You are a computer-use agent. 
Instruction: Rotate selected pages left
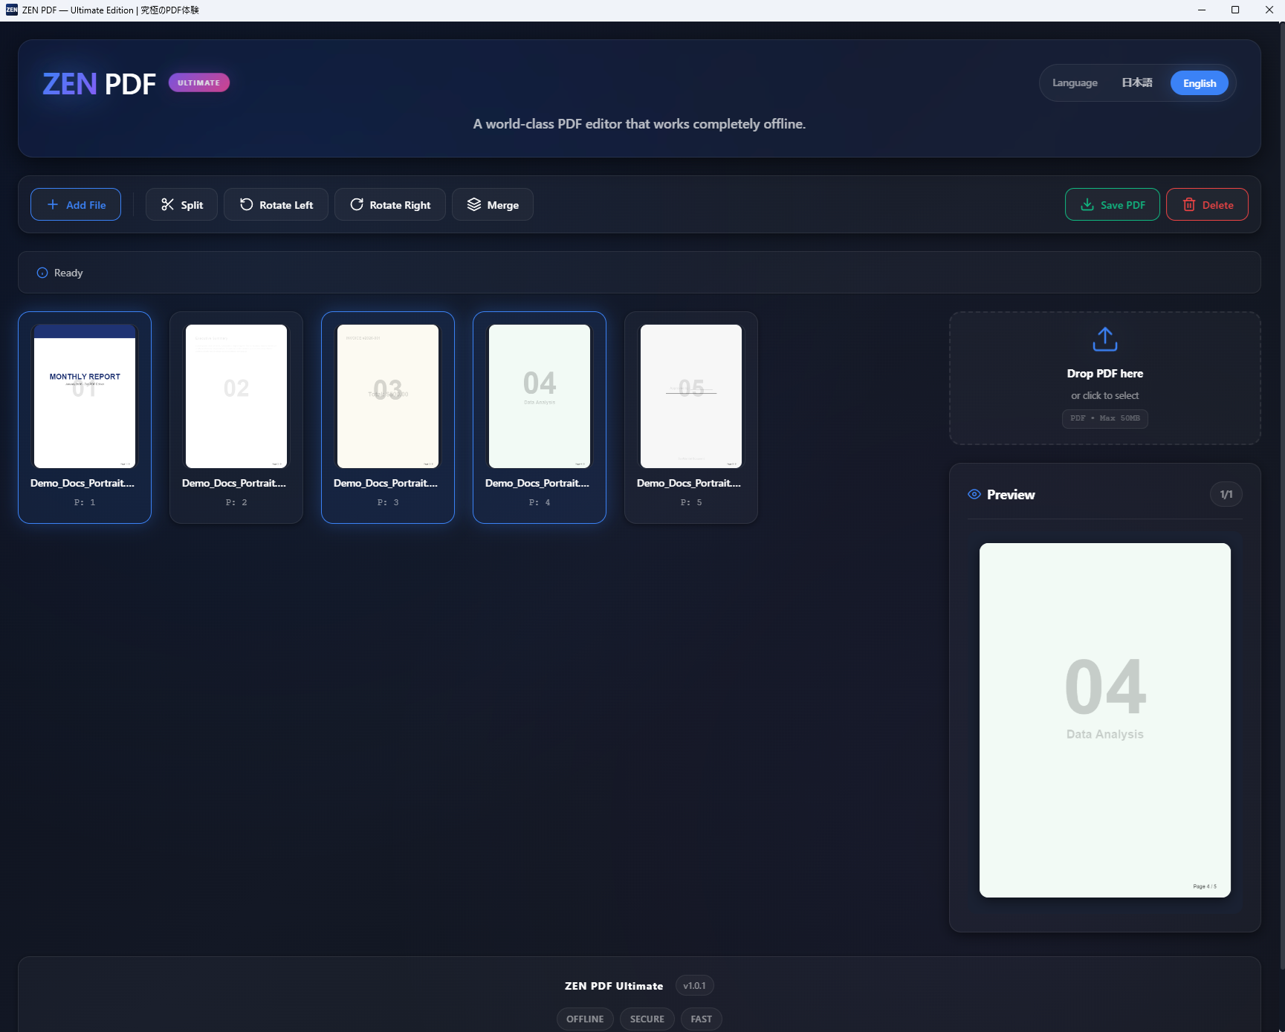[276, 204]
